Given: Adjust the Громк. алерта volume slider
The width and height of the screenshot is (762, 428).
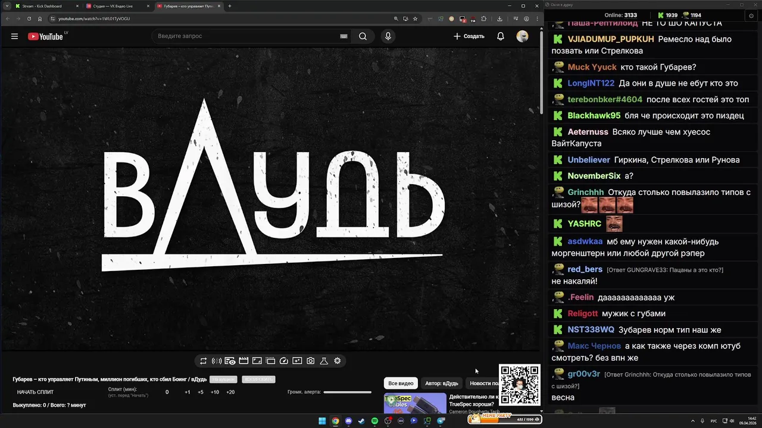Looking at the screenshot, I should [347, 392].
